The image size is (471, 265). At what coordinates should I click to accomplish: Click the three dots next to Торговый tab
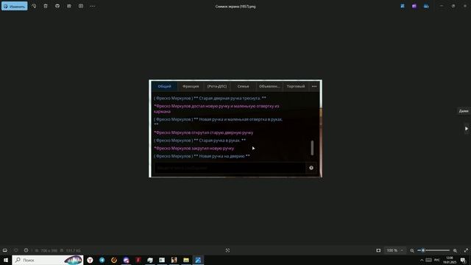point(314,86)
